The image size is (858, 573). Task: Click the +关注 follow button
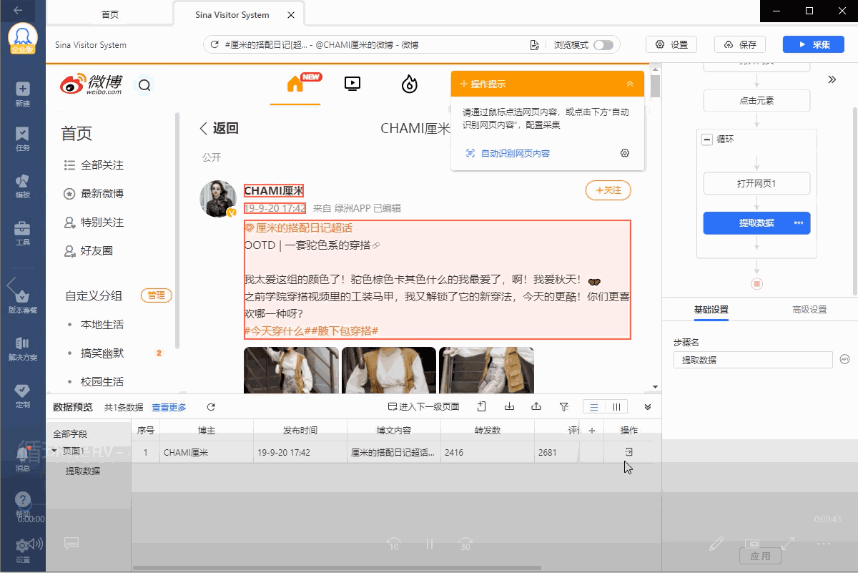608,190
